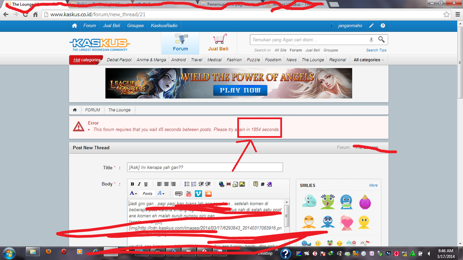Insert image with picture icon
Screen dimensions: 463x260
click(x=242, y=184)
